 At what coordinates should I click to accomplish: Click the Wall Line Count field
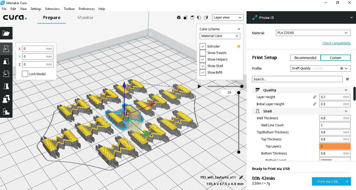[x=335, y=125]
